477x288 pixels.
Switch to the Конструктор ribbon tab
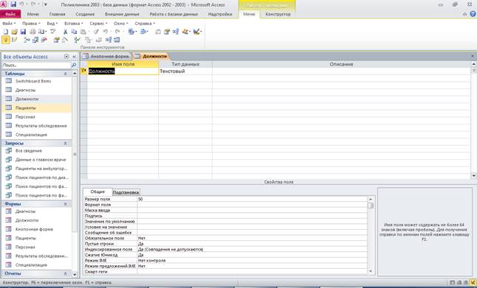pyautogui.click(x=278, y=14)
